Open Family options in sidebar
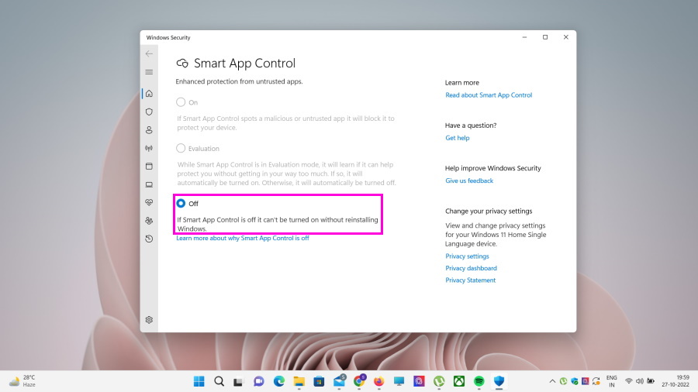 point(149,221)
